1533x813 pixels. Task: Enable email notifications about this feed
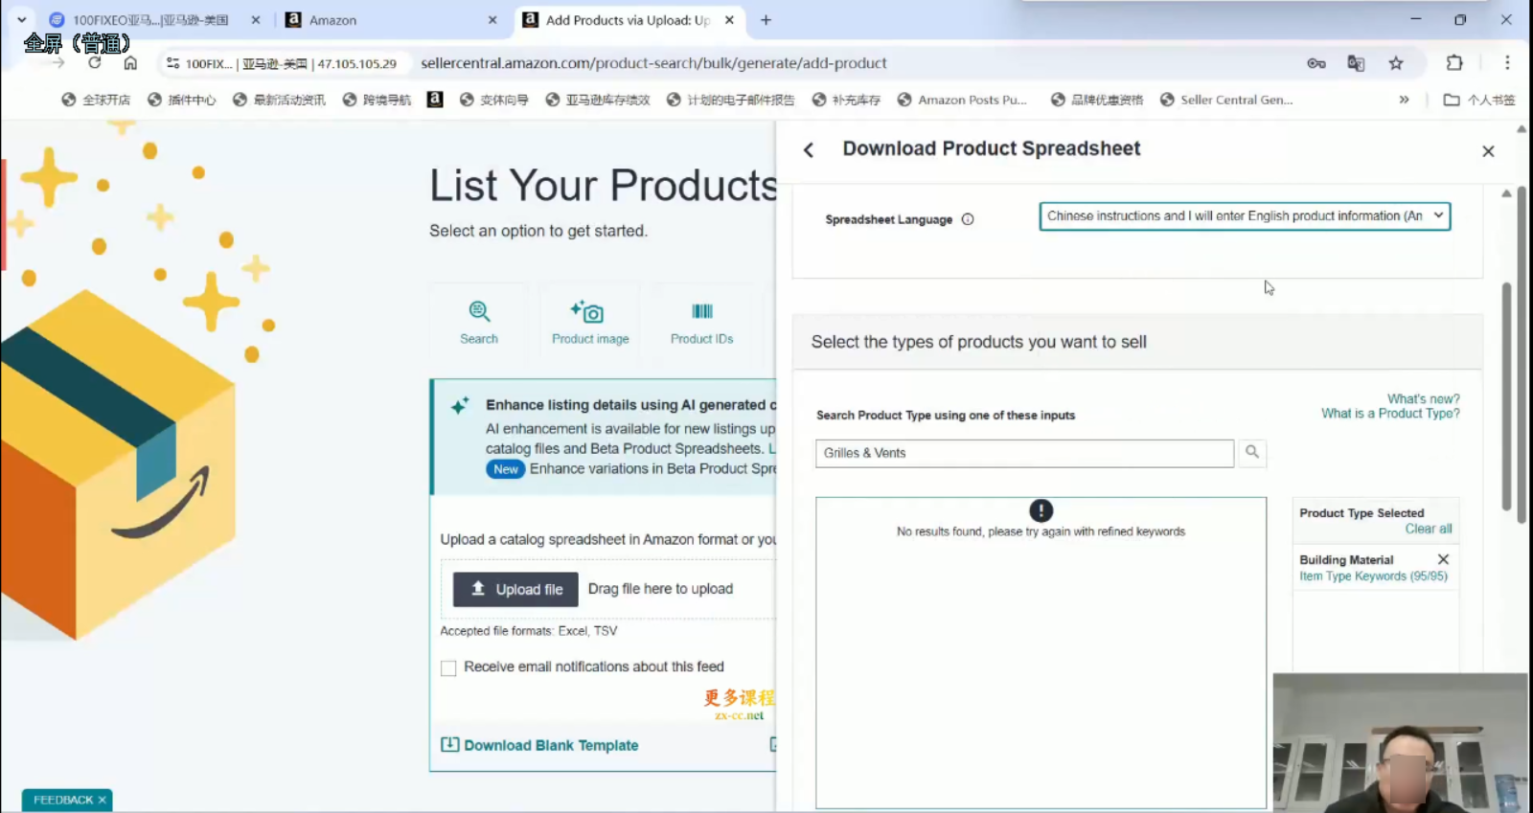pyautogui.click(x=448, y=667)
